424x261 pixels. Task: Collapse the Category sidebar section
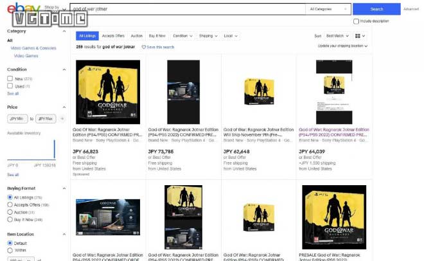[64, 31]
